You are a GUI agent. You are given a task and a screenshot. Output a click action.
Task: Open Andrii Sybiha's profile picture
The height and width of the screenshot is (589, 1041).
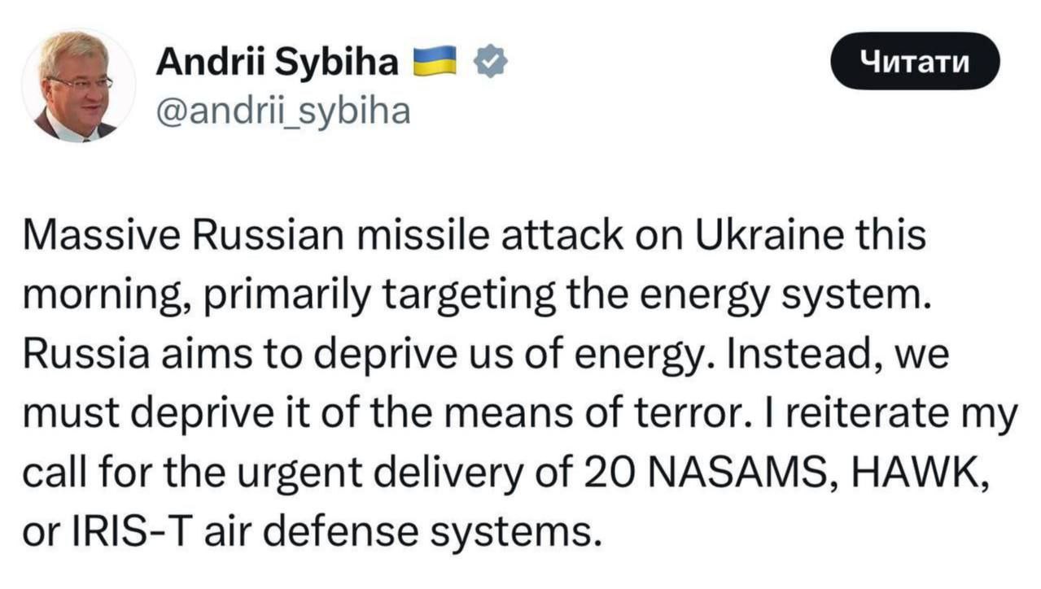(78, 85)
